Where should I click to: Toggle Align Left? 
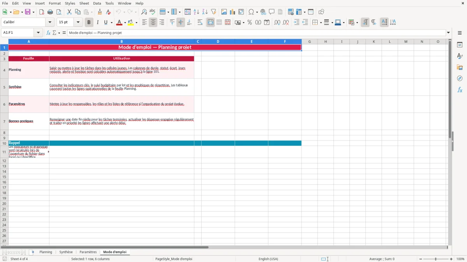144,23
